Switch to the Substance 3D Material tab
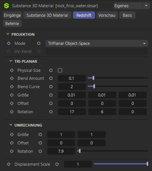The width and height of the screenshot is (152, 171). pos(47,15)
